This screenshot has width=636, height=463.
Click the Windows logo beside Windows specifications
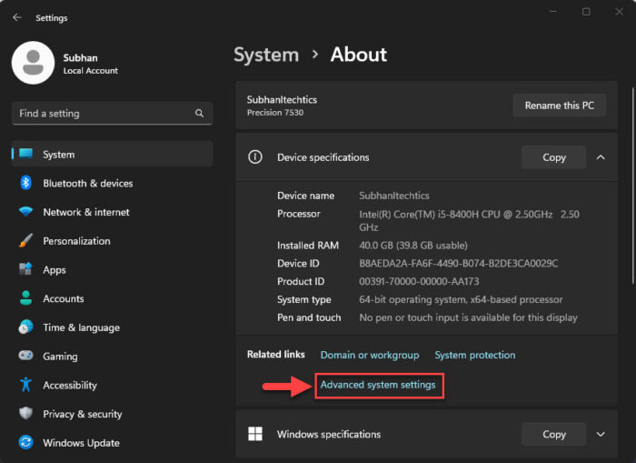click(x=255, y=434)
